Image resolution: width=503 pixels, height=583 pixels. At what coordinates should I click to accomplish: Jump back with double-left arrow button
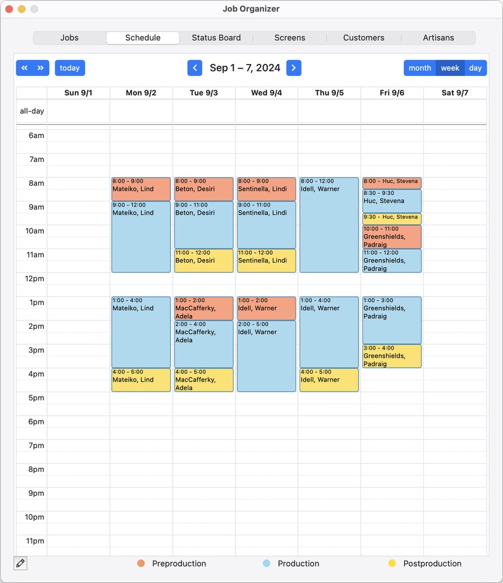24,68
